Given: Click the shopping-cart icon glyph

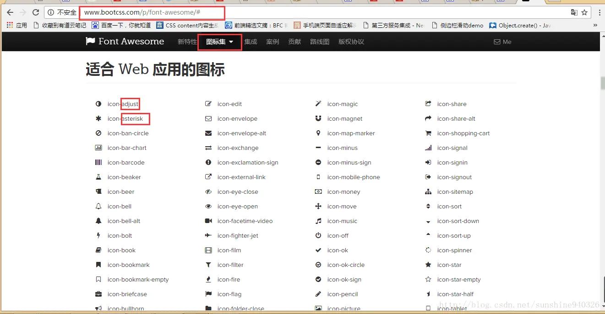Looking at the screenshot, I should point(428,133).
